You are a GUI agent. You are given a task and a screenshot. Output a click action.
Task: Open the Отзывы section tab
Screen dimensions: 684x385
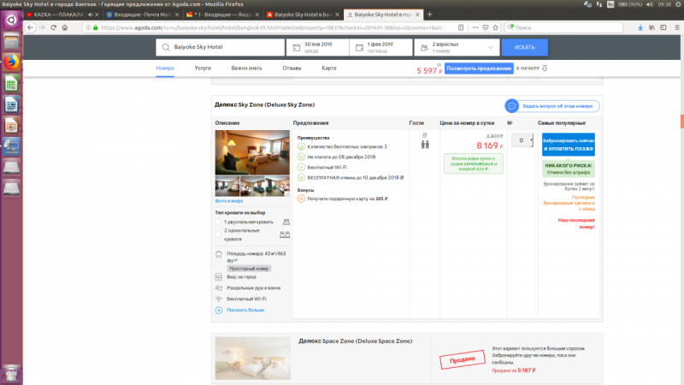tap(292, 68)
